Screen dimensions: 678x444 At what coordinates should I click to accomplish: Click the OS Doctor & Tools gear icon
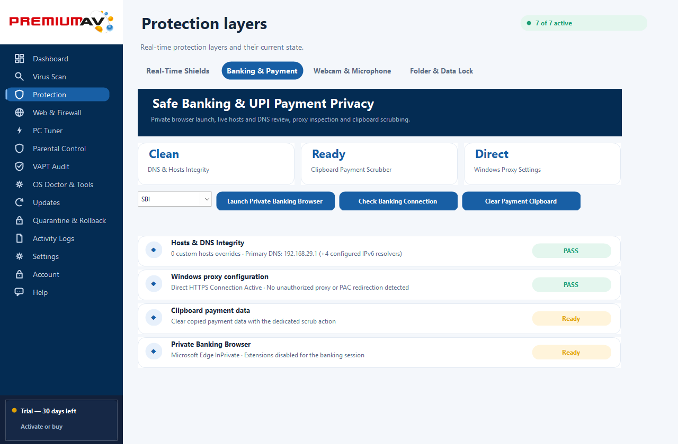tap(19, 184)
